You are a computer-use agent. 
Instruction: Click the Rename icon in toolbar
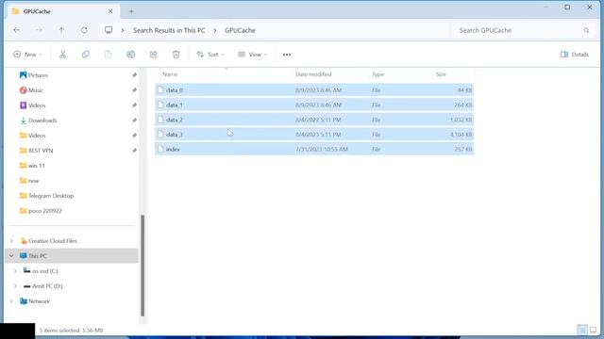coord(131,55)
